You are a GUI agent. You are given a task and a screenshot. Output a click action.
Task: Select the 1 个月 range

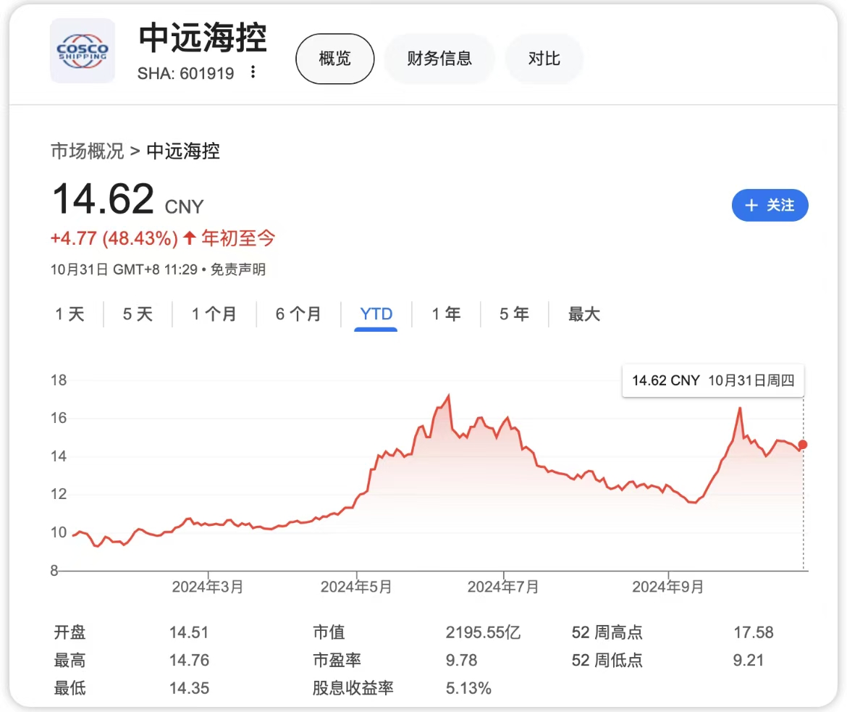click(x=214, y=314)
